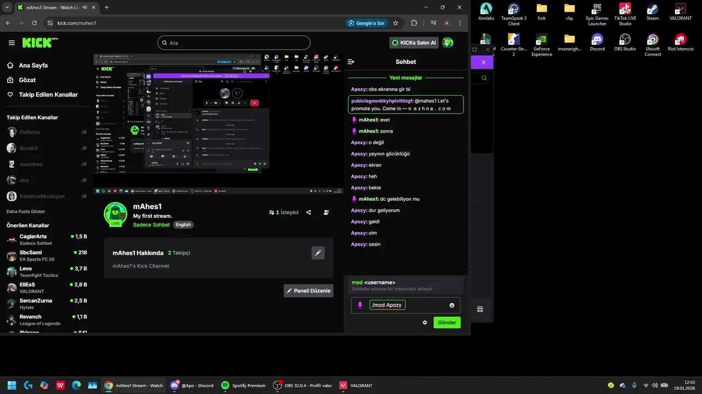Open Epic Games Launcher desktop shortcut

(597, 14)
